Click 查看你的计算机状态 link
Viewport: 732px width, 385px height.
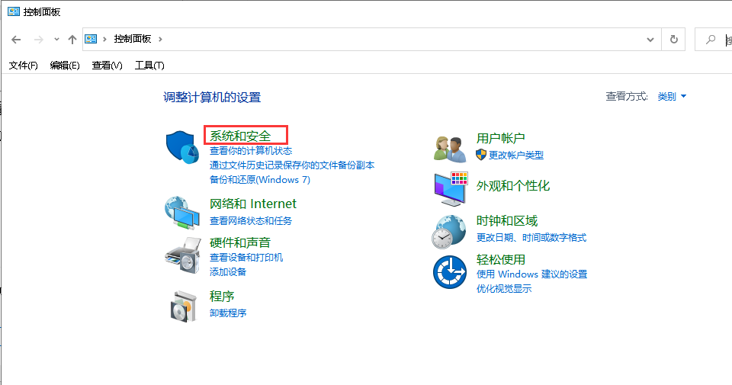point(251,151)
